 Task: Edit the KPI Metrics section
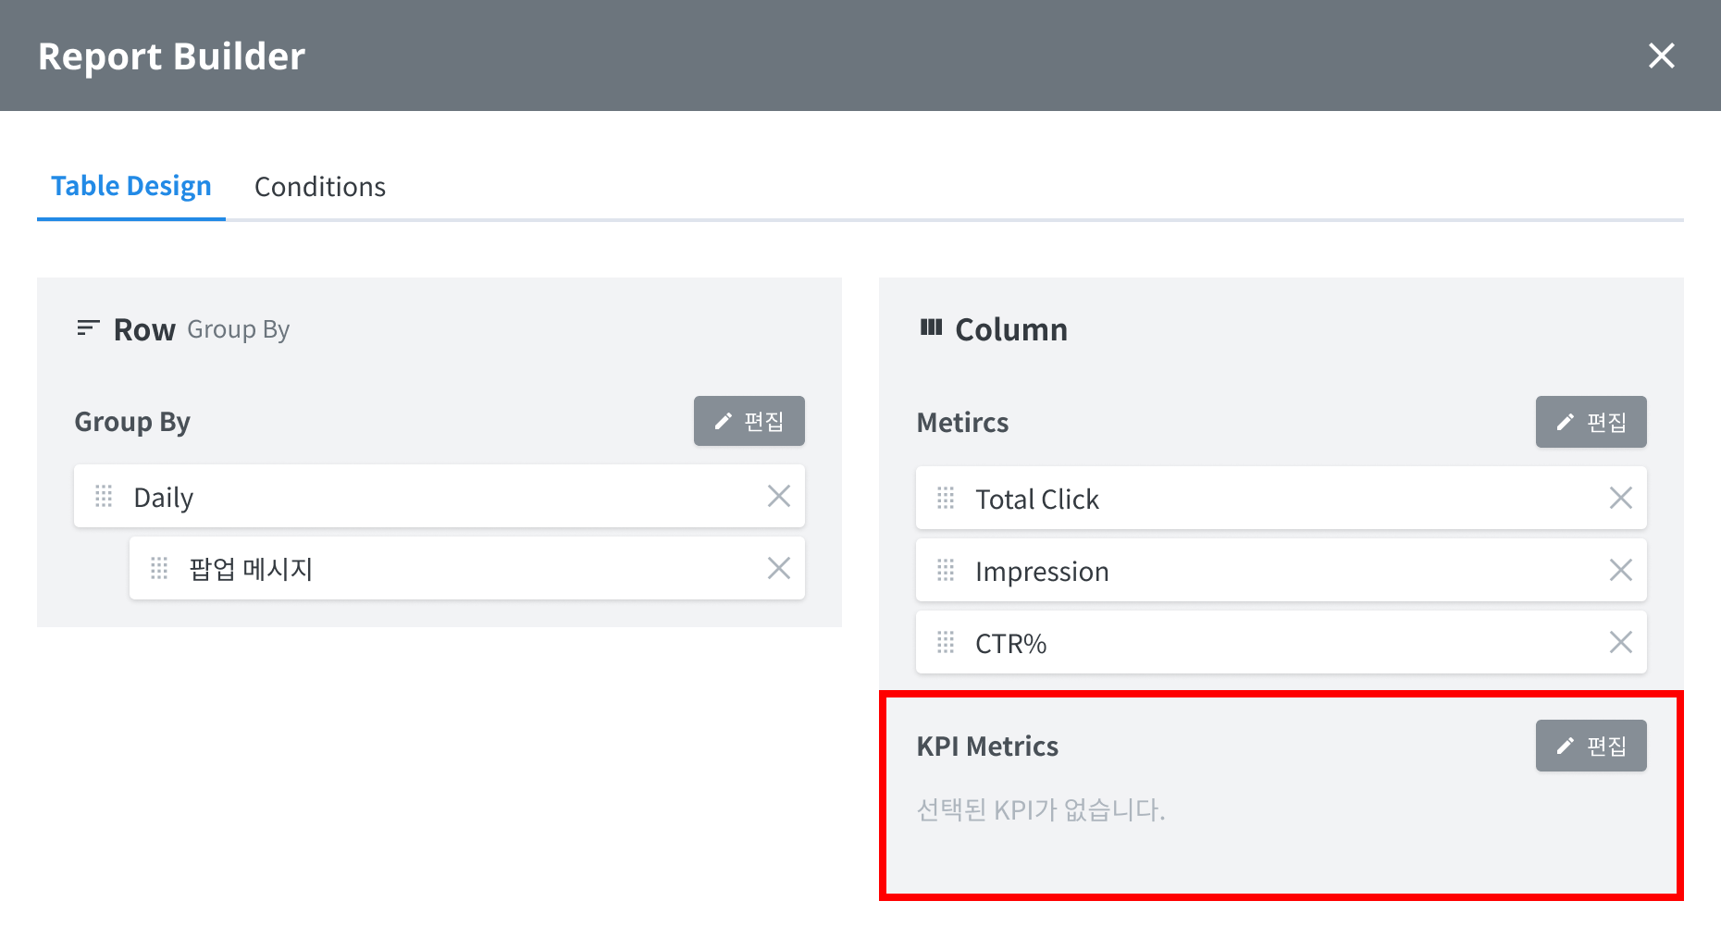tap(1591, 746)
